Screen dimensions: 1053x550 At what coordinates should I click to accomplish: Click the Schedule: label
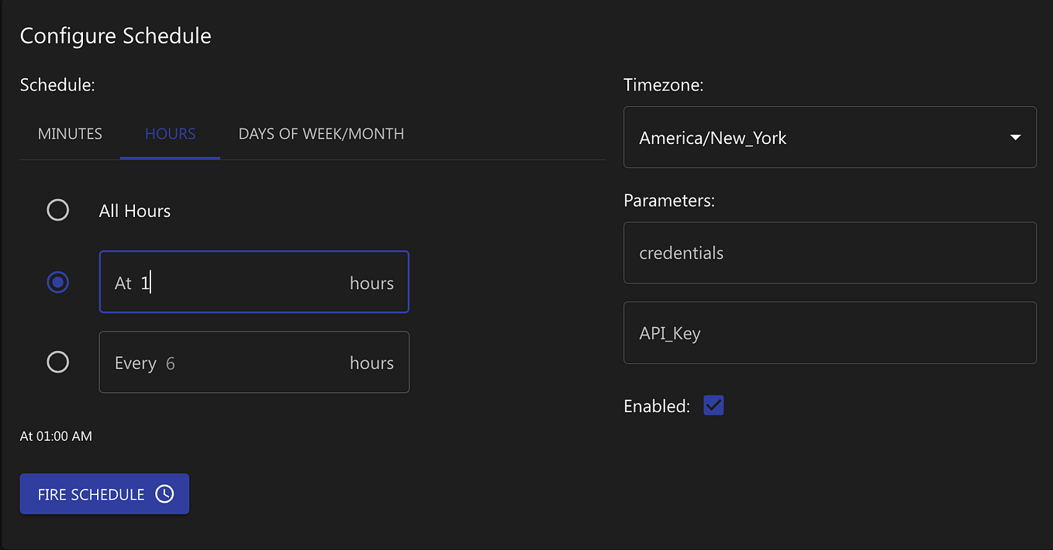pyautogui.click(x=57, y=85)
